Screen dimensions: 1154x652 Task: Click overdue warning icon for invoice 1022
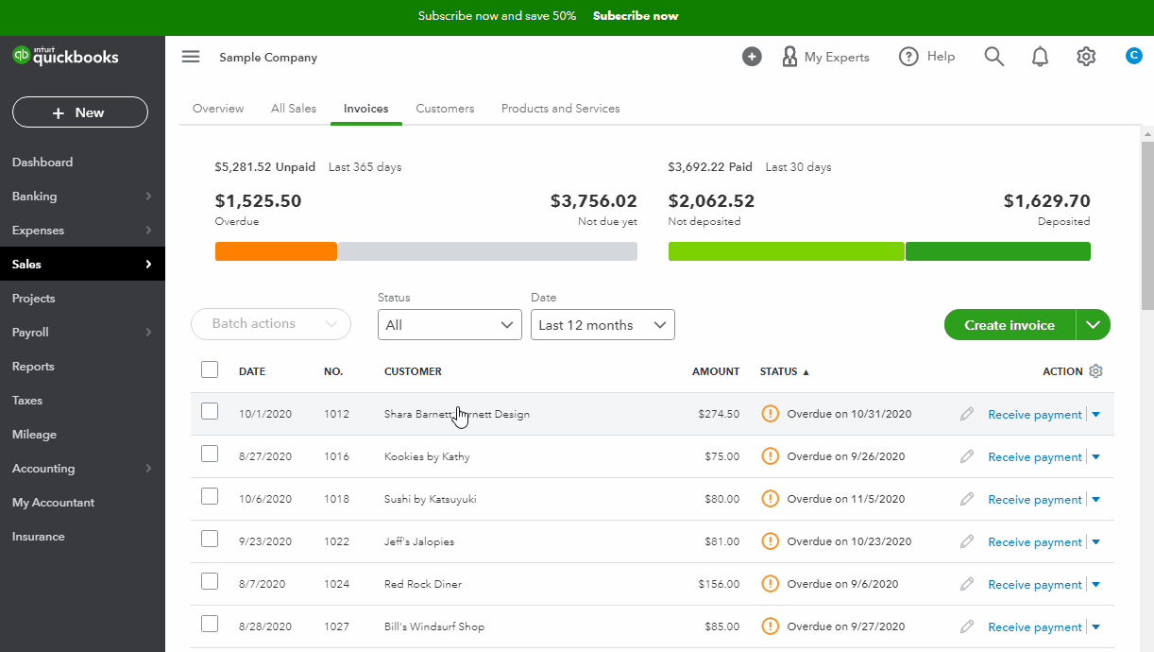click(771, 540)
